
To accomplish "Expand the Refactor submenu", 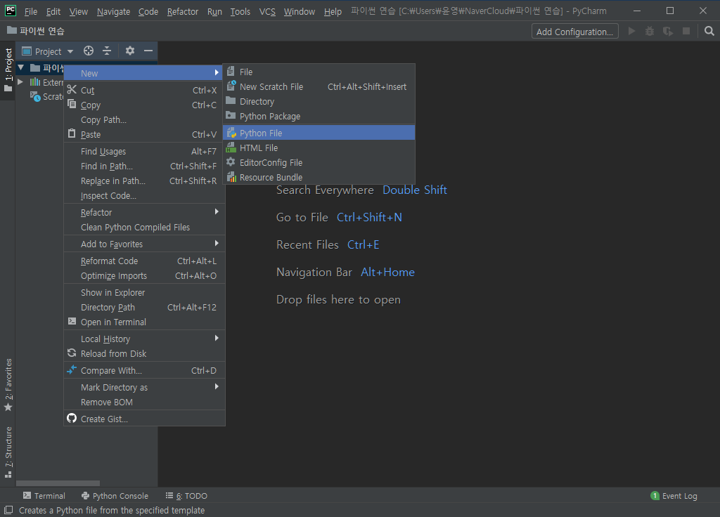I will (x=144, y=212).
